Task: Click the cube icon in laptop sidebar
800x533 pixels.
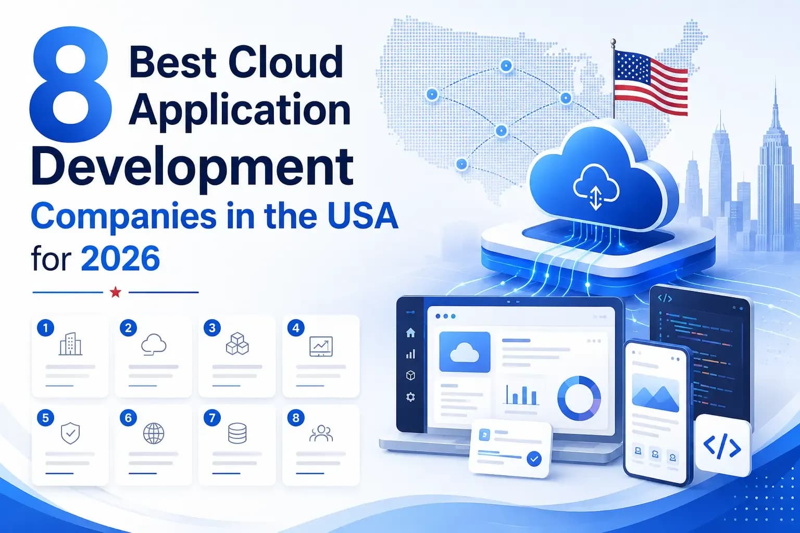Action: tap(410, 375)
